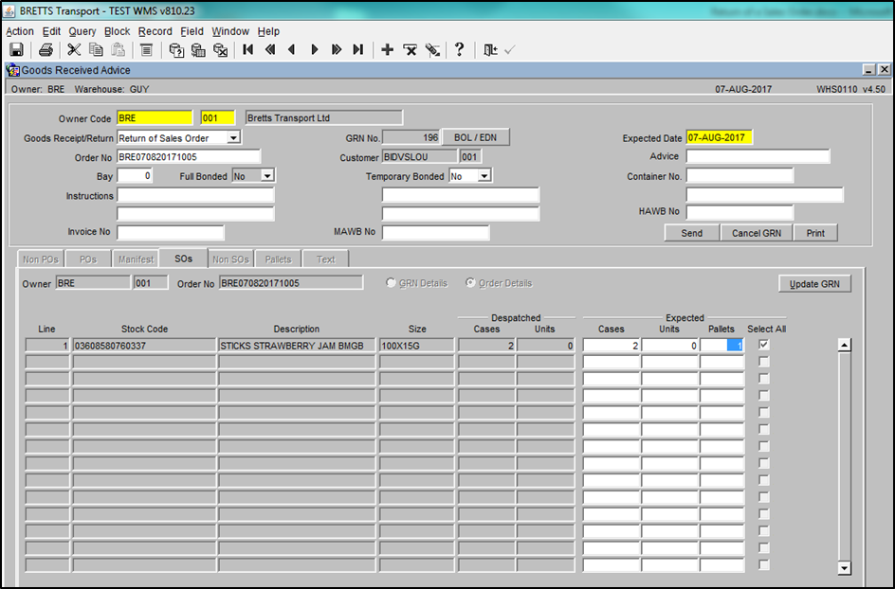895x589 pixels.
Task: Click the Print button near Send
Action: (x=815, y=233)
